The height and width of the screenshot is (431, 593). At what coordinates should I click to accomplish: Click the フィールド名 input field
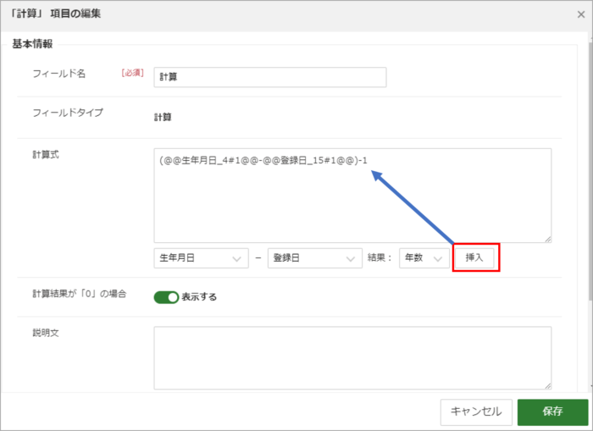[x=270, y=77]
